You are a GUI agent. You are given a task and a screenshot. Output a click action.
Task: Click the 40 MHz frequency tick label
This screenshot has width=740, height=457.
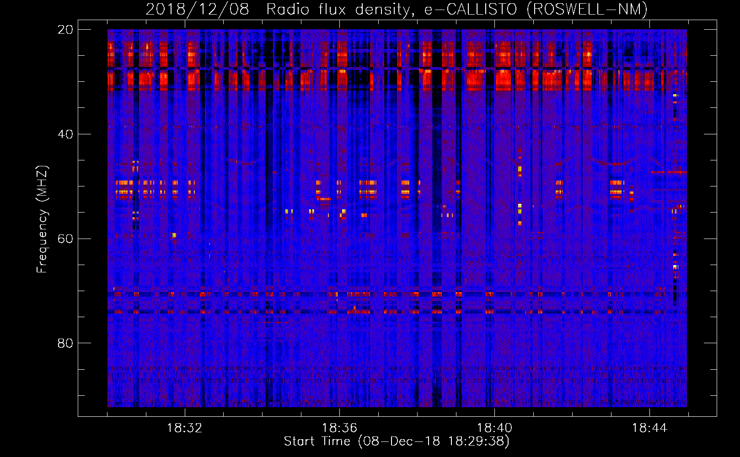coord(65,134)
